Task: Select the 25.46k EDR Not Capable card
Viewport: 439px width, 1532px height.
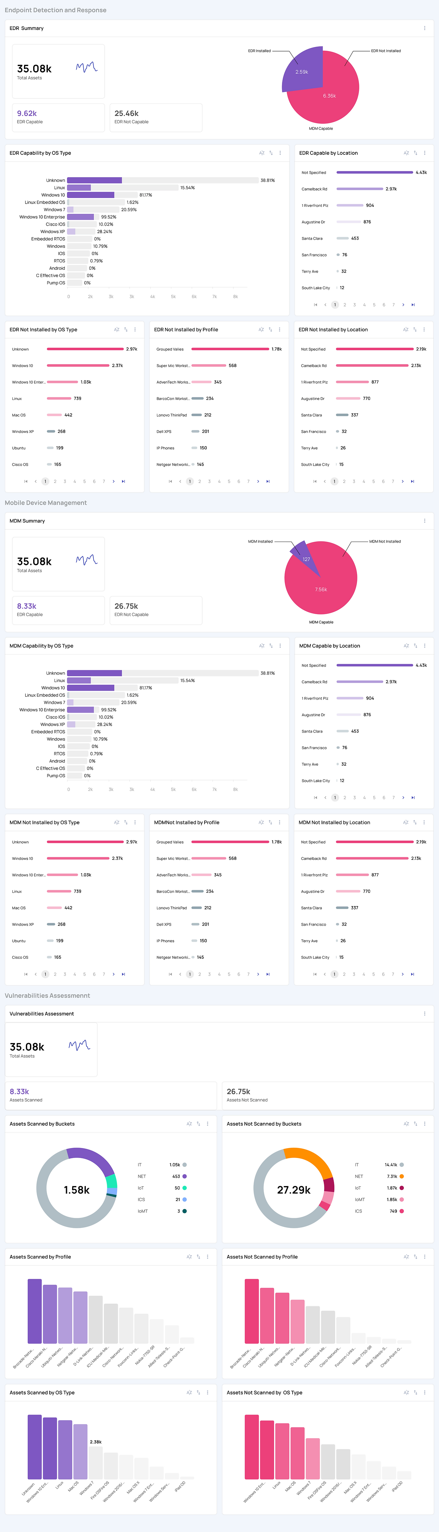Action: click(x=156, y=117)
